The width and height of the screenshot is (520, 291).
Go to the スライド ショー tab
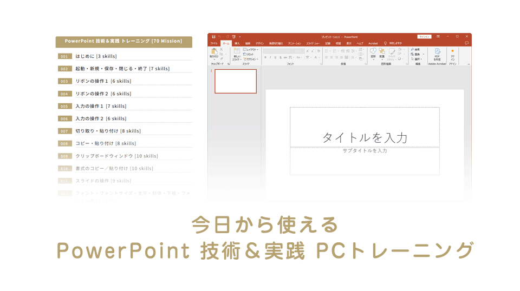point(313,43)
